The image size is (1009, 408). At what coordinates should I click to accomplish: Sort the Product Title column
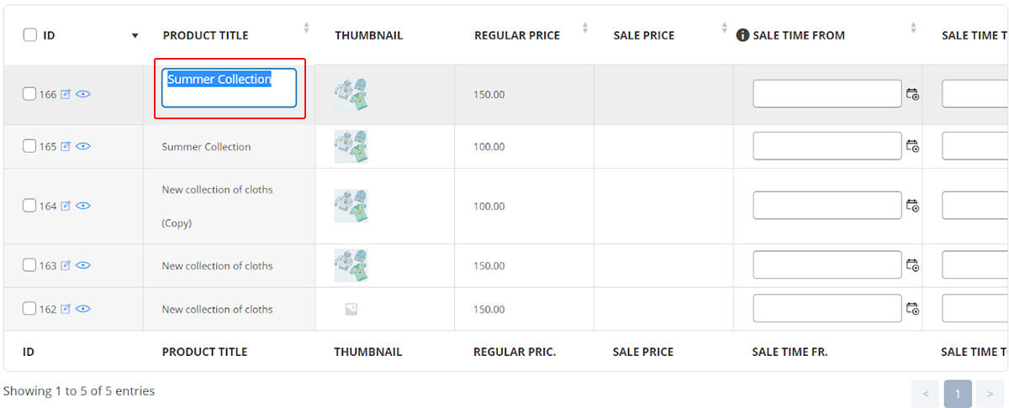[306, 29]
